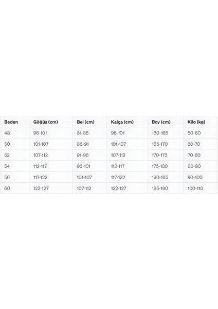Click size 52 in the table
218x309 pixels.
7,155
